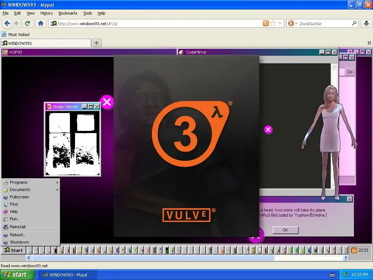373x280 pixels.
Task: Click the 3D woman figure in white dress
Action: click(329, 143)
